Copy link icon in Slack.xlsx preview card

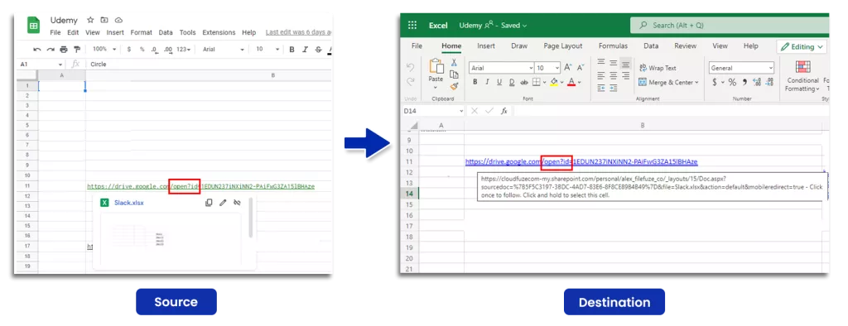(209, 203)
